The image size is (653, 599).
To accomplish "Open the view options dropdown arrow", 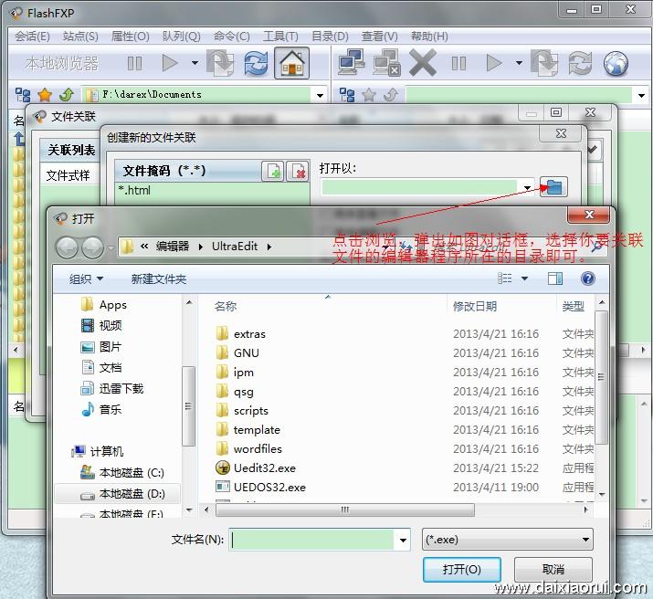I will point(525,278).
